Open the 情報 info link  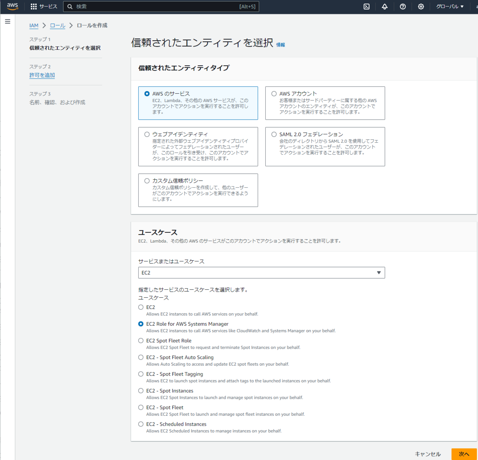[280, 45]
